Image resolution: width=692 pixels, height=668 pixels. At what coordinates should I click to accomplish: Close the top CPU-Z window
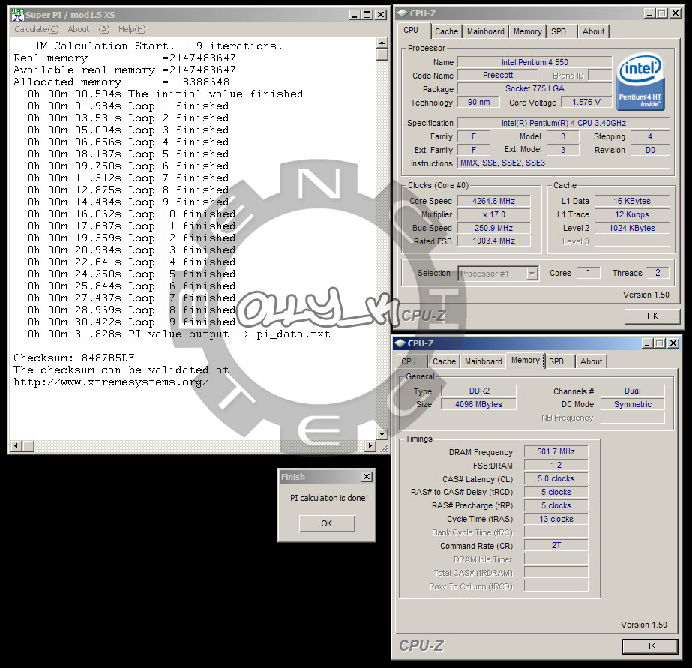pyautogui.click(x=676, y=13)
